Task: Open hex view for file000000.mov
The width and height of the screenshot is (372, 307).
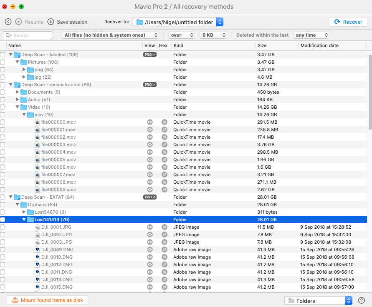Action: 164,122
